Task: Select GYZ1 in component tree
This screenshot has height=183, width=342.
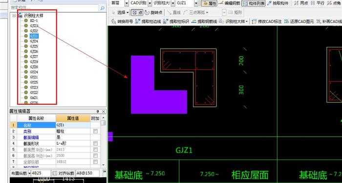Action: pos(34,77)
